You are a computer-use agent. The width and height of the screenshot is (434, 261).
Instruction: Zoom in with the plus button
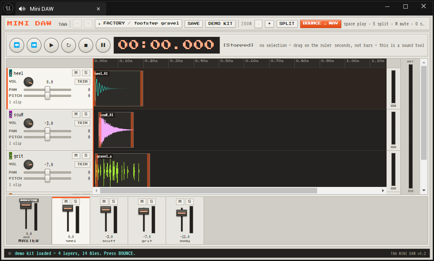click(x=269, y=24)
